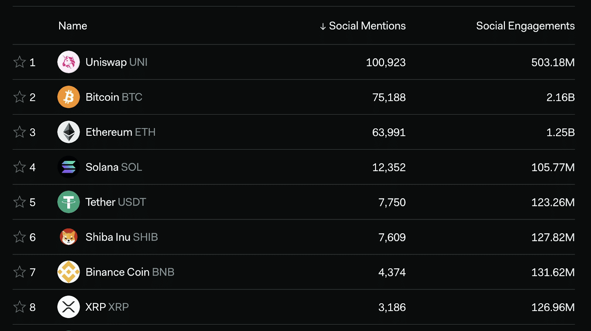Viewport: 591px width, 331px height.
Task: Open the Shiba Inu SHIB coin page link
Action: point(122,237)
